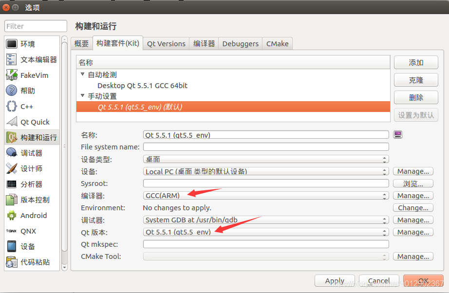Click the Qt mkspec field
Viewport: 449px width, 293px height.
point(266,244)
